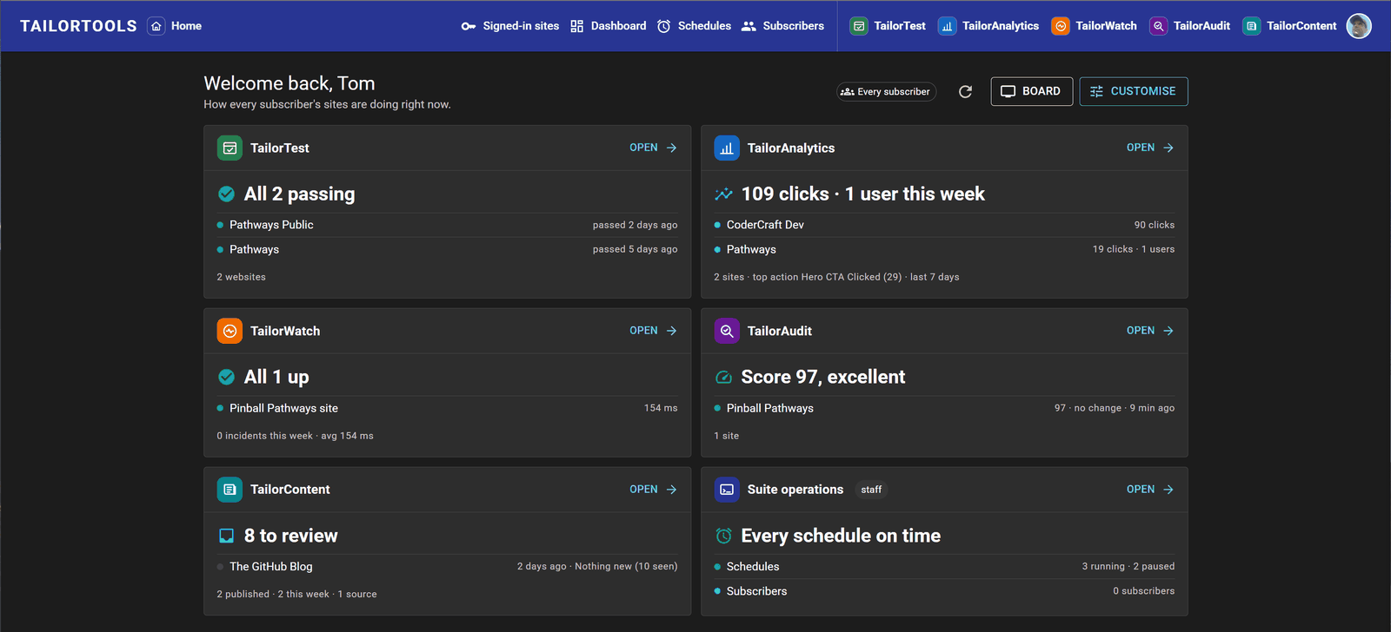Click the arrow next to TailorContent OPEN
This screenshot has height=632, width=1391.
tap(671, 490)
